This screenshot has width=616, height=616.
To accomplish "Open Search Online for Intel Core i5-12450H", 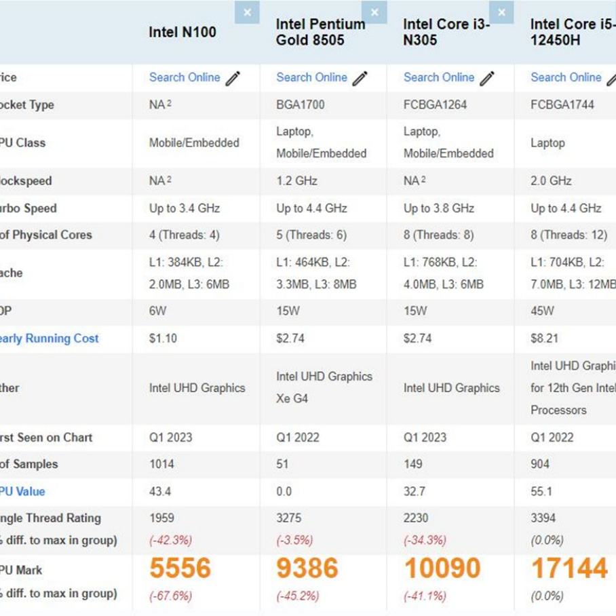I will coord(566,77).
